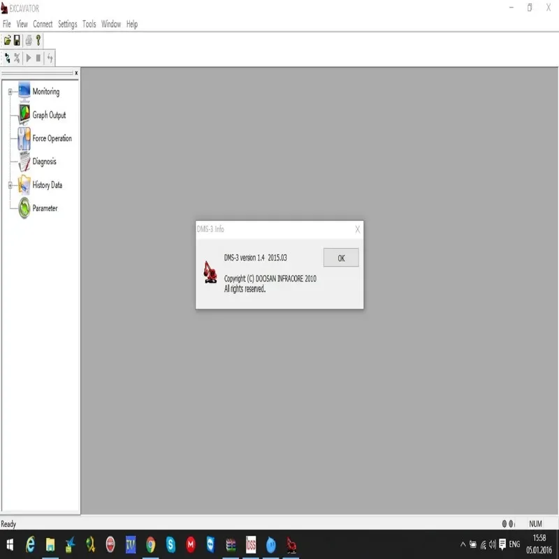
Task: Open the Settings menu
Action: point(67,24)
